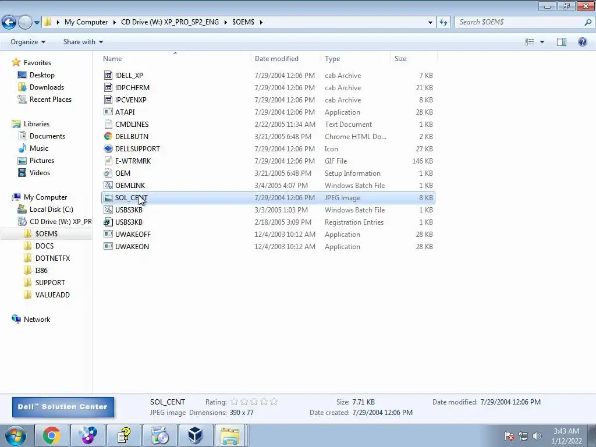The image size is (596, 447).
Task: Click the Forward navigation arrow button
Action: 25,22
